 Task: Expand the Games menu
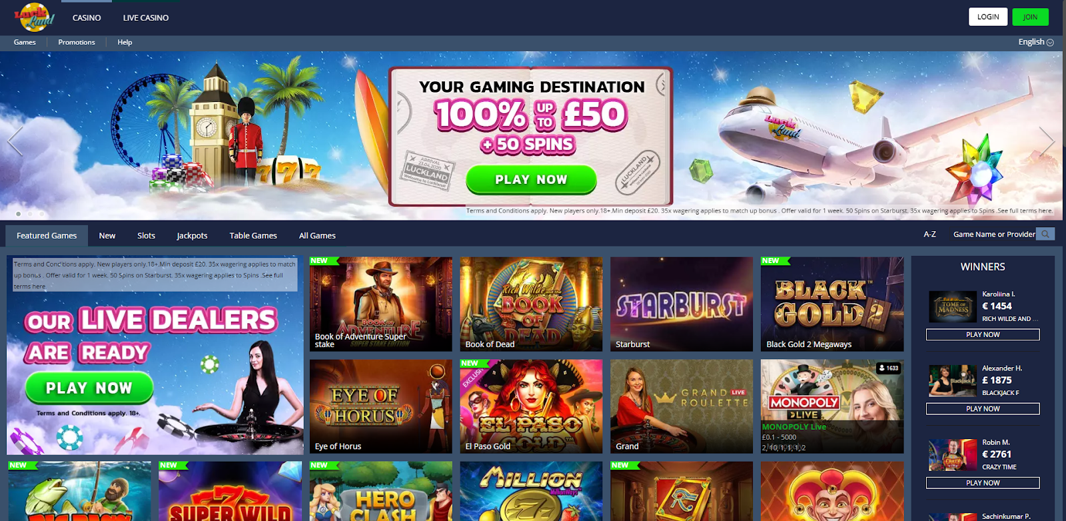(25, 42)
